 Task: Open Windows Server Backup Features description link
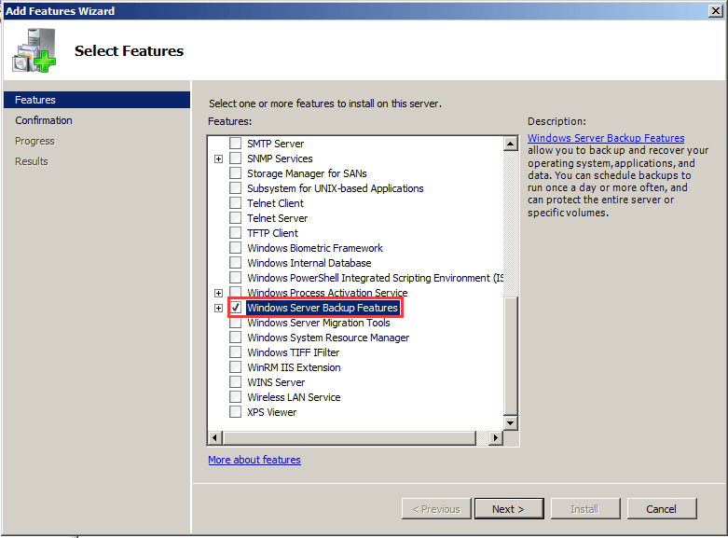(605, 138)
